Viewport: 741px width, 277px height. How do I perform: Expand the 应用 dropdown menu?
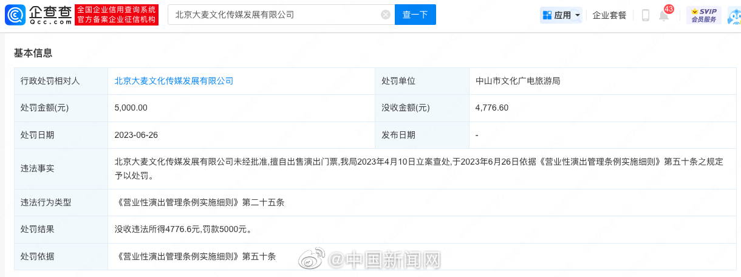[561, 15]
